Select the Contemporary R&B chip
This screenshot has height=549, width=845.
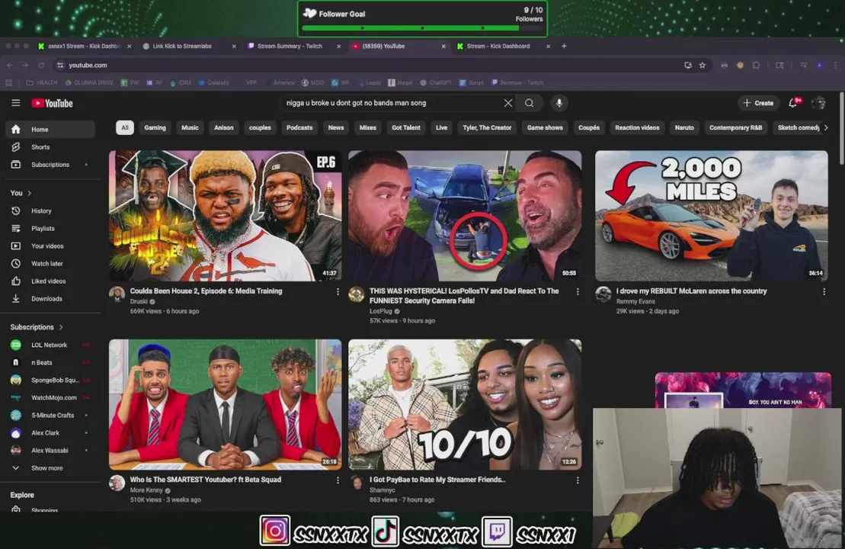735,128
